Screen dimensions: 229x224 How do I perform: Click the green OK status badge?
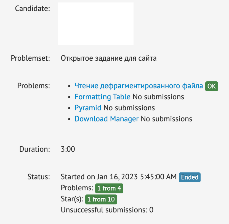[211, 86]
